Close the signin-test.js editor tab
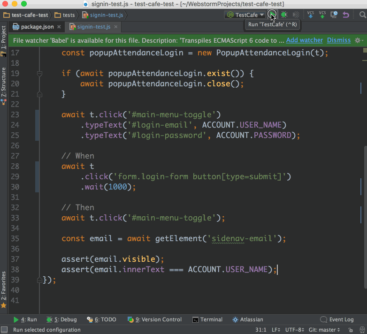 click(x=115, y=27)
